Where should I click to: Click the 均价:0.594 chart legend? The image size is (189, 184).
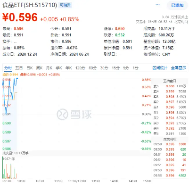(x=10, y=75)
